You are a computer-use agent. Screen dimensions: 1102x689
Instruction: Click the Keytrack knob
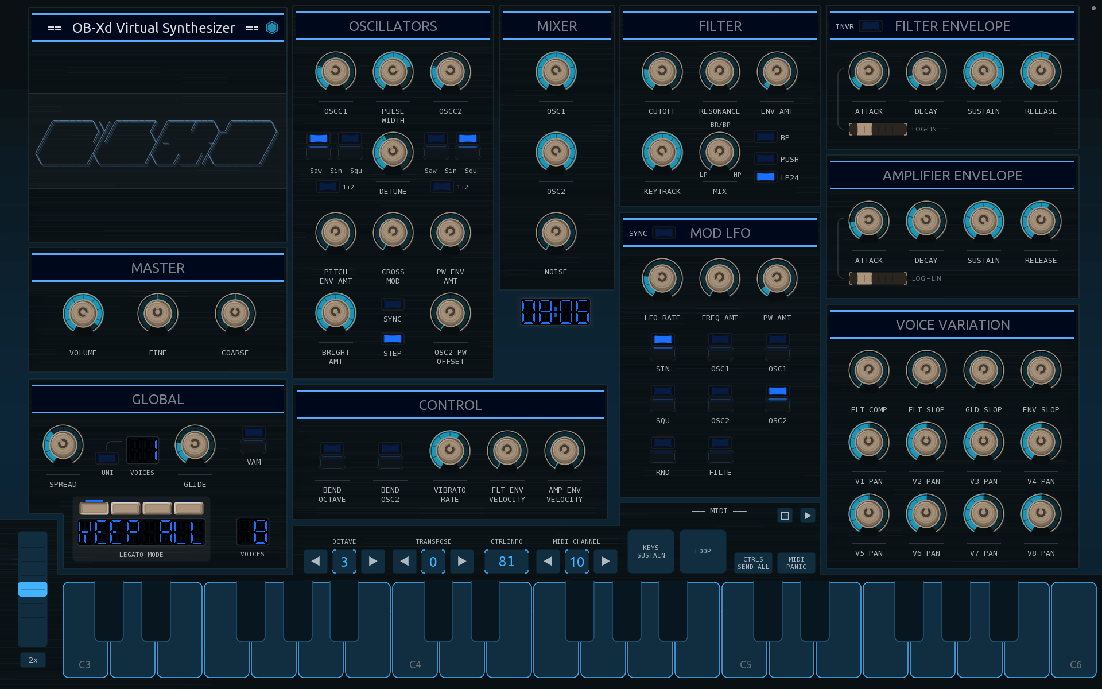(x=662, y=152)
